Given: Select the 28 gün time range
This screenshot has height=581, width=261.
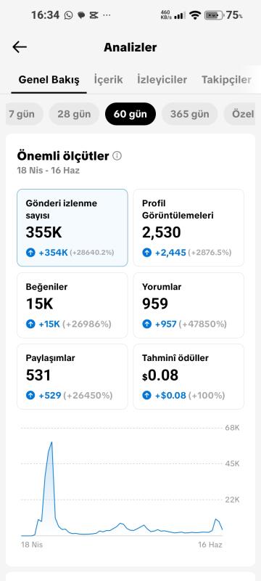Looking at the screenshot, I should pyautogui.click(x=74, y=114).
